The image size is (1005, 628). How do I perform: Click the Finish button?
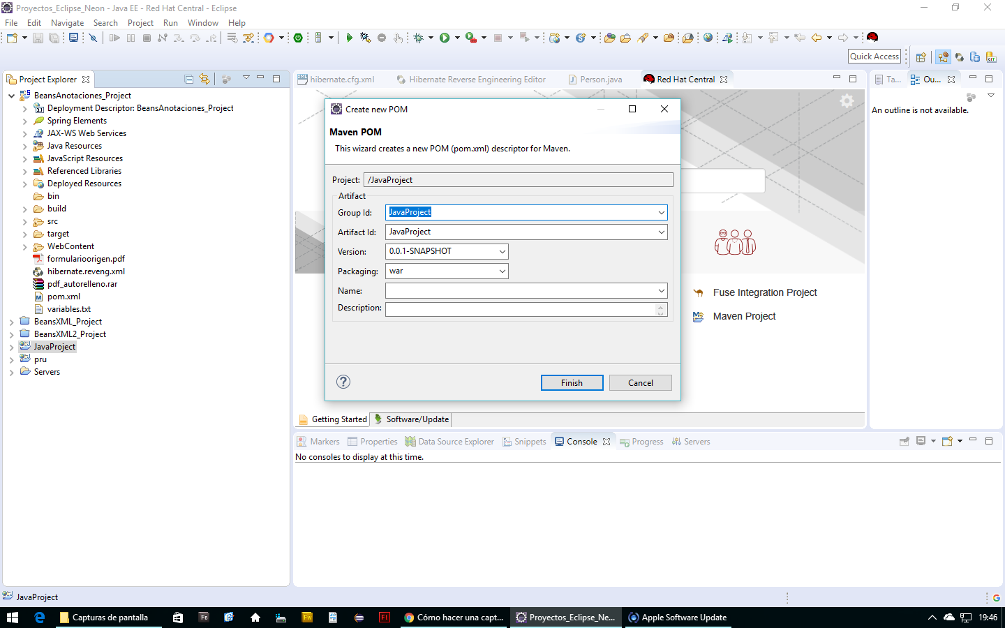[572, 382]
